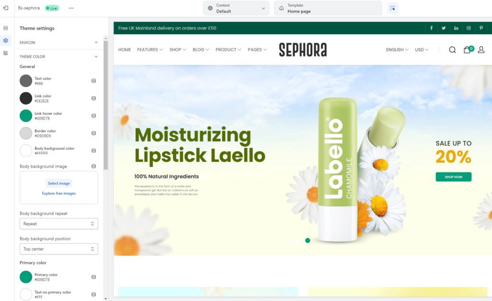Viewport: 492px width, 301px height.
Task: Select HOME in the storefront navigation
Action: click(x=124, y=49)
